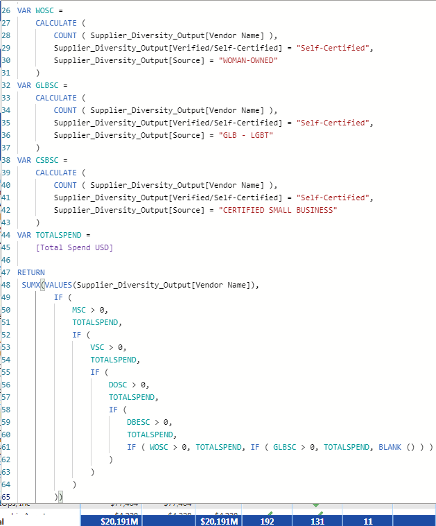Click the 131 total cell in the table
Viewport: 436px width, 526px height.
coord(317,521)
